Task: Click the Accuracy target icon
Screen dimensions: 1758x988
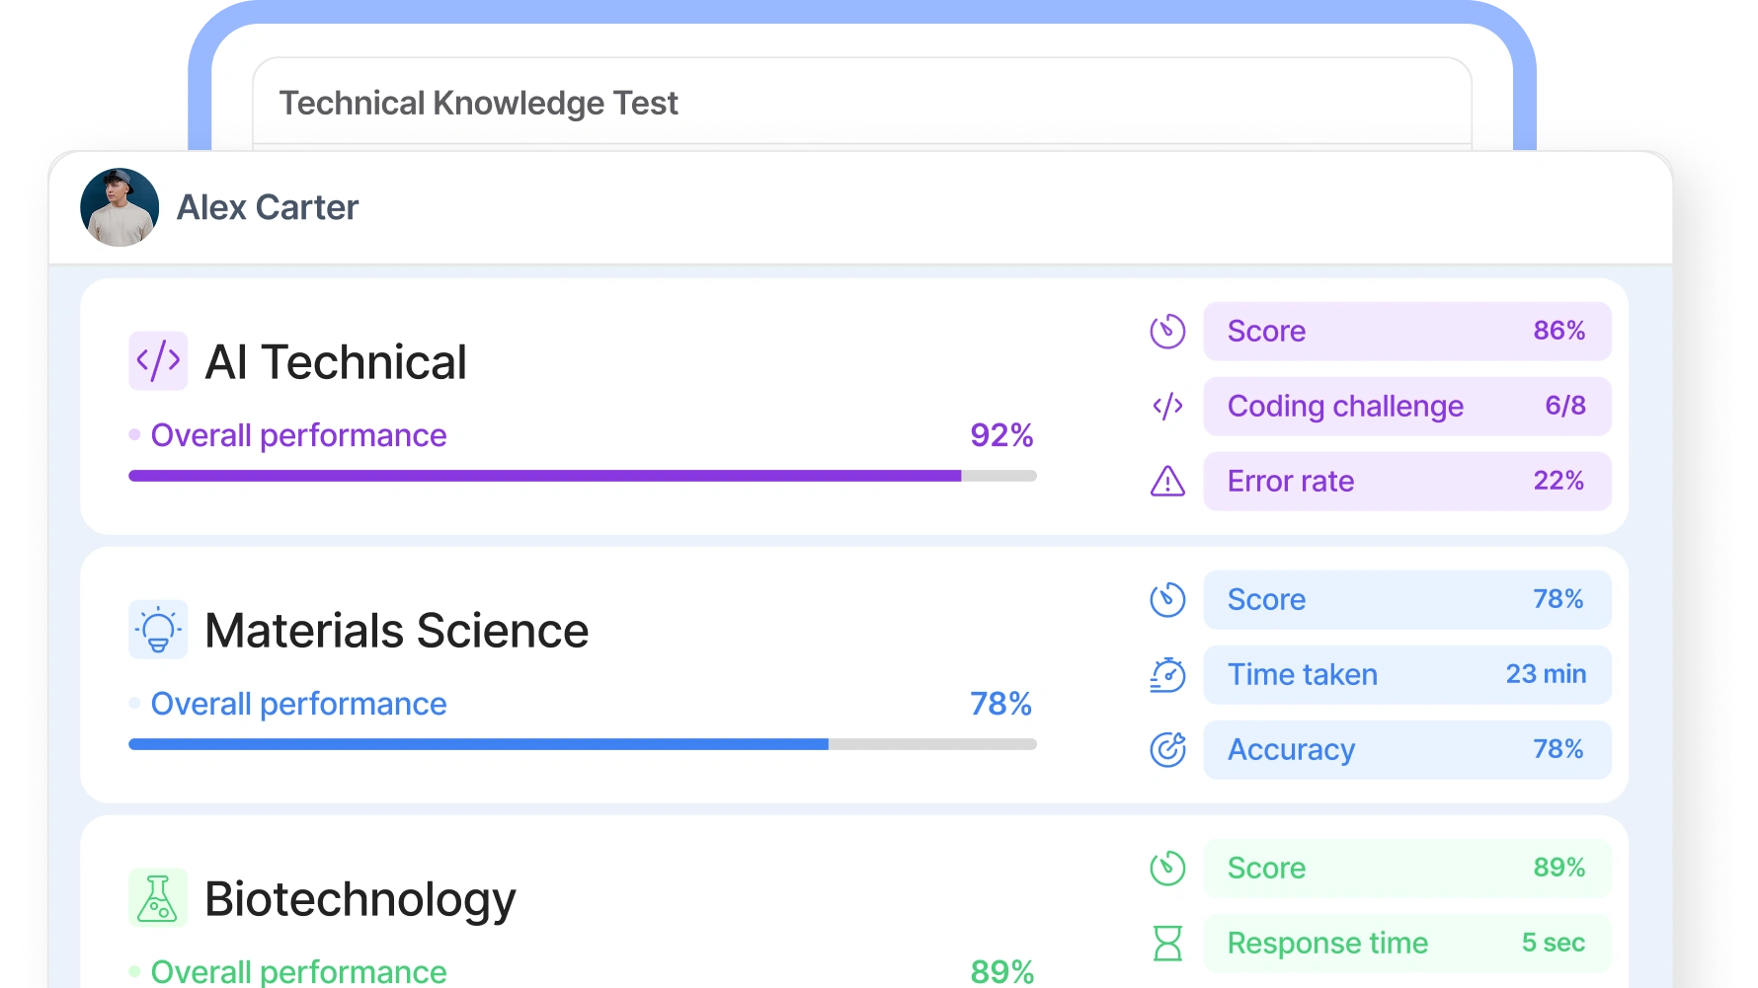Action: (1167, 749)
